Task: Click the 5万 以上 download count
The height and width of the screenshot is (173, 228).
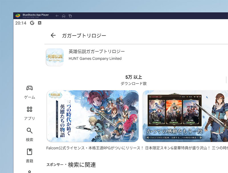Action: [x=133, y=77]
